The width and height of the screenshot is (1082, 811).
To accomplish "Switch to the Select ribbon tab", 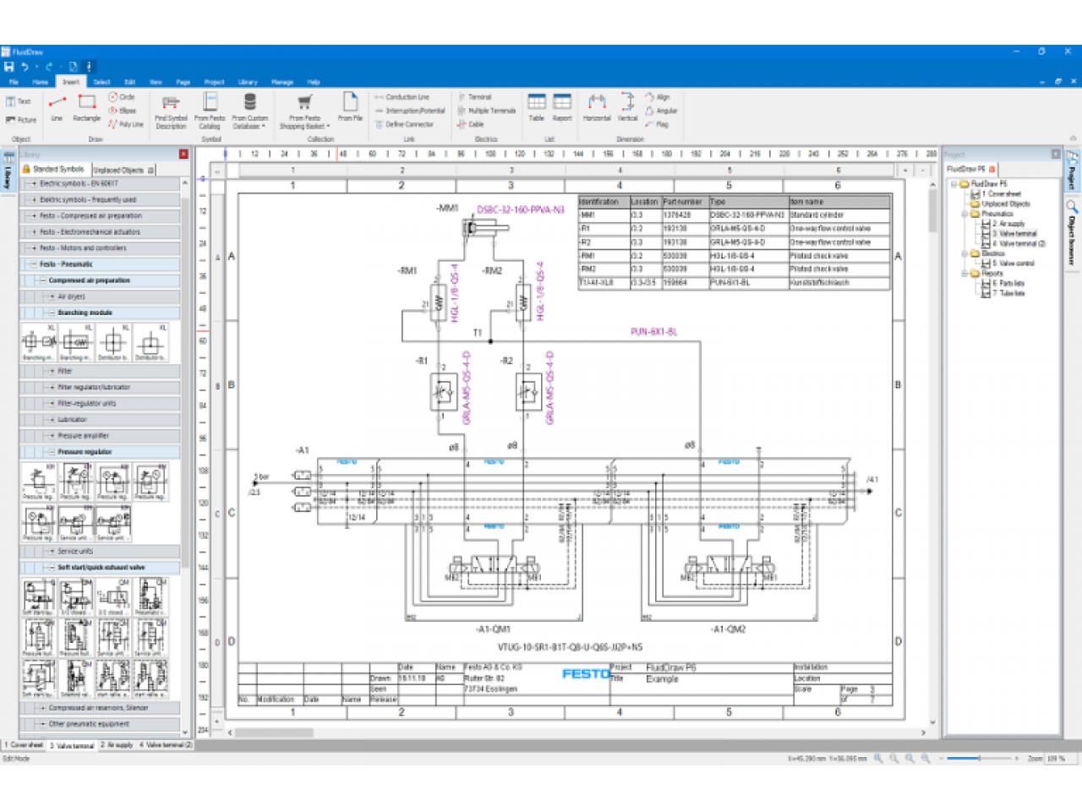I will [101, 82].
